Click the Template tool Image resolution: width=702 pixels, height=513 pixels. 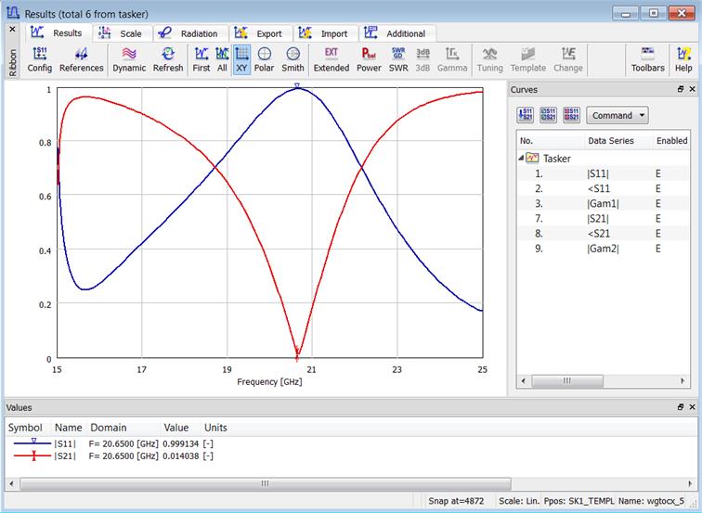click(527, 60)
